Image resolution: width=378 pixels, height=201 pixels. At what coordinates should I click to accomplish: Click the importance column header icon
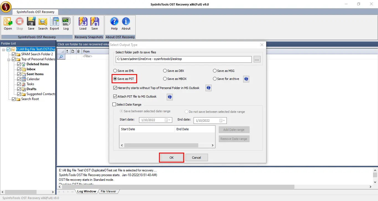[x=67, y=51]
